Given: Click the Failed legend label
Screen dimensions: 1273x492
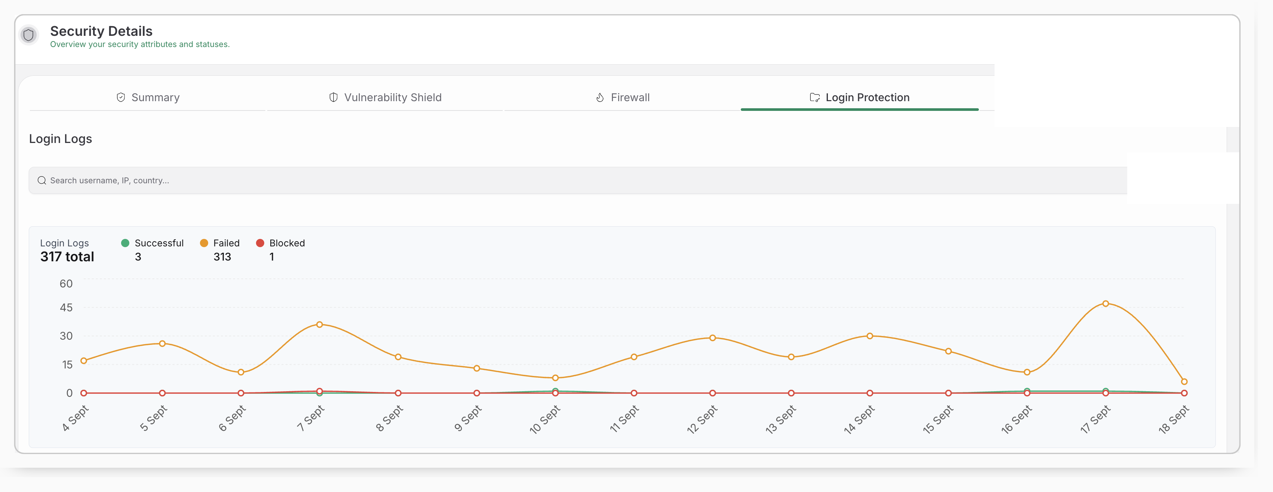Looking at the screenshot, I should (x=226, y=243).
